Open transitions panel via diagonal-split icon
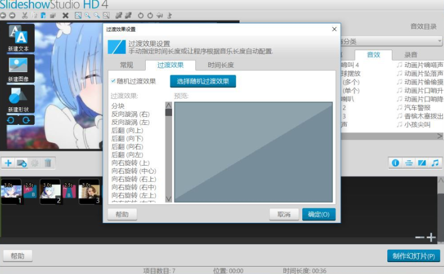This screenshot has width=444, height=274. coord(422,163)
